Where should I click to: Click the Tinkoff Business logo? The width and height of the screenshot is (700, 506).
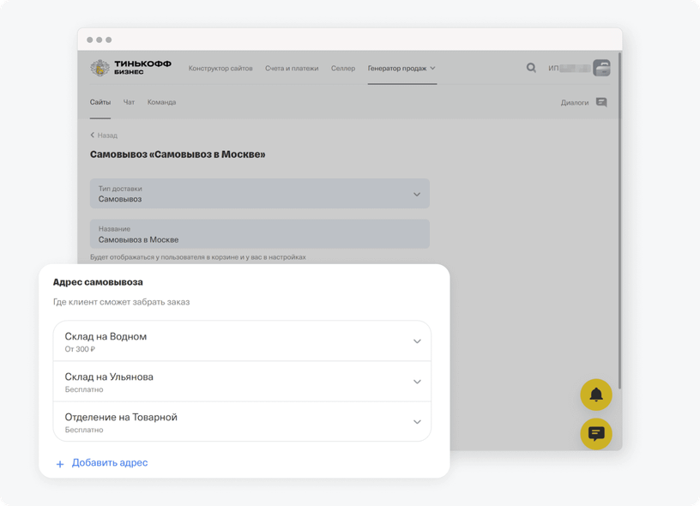(x=130, y=68)
